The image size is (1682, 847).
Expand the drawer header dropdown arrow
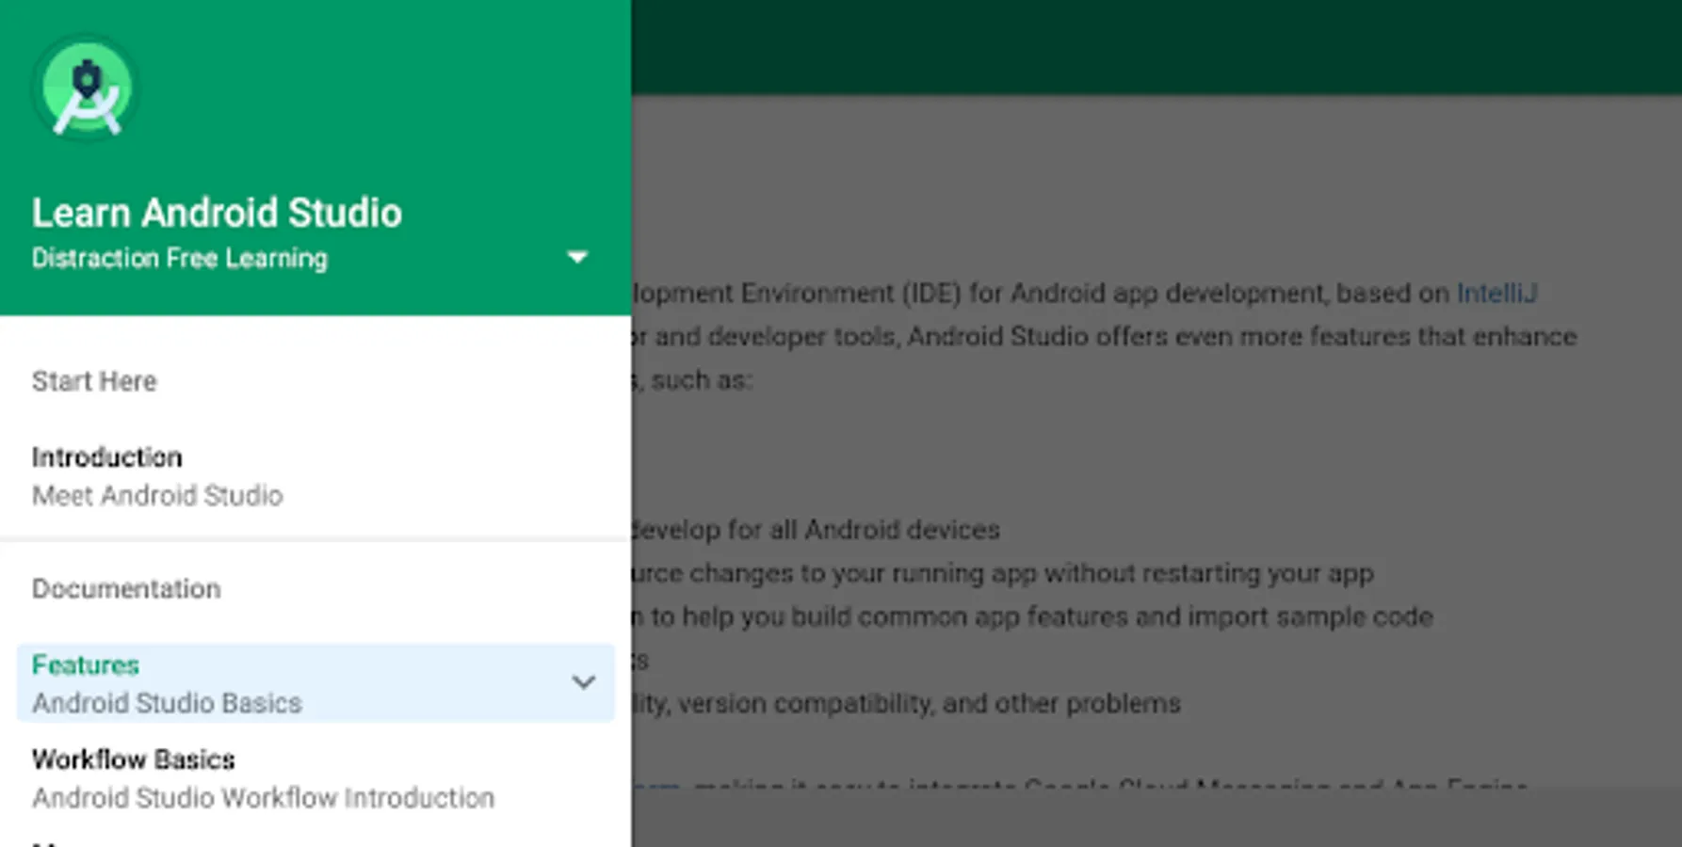coord(577,257)
